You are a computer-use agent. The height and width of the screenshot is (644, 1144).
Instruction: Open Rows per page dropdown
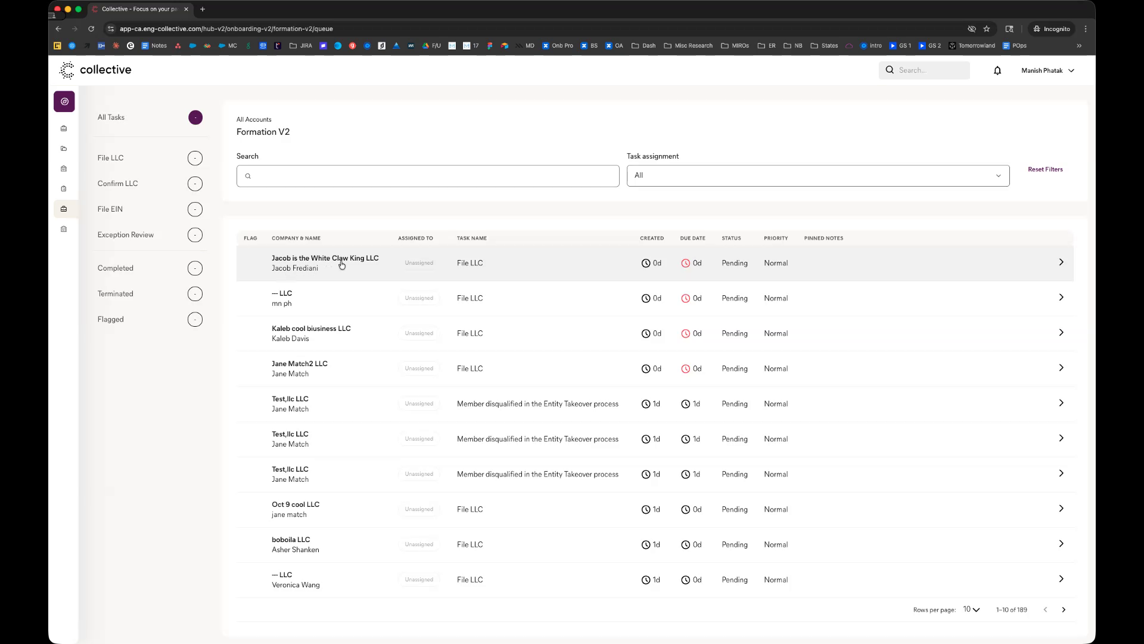coord(971,609)
